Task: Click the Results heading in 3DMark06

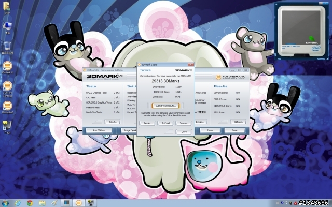Action: [220, 86]
